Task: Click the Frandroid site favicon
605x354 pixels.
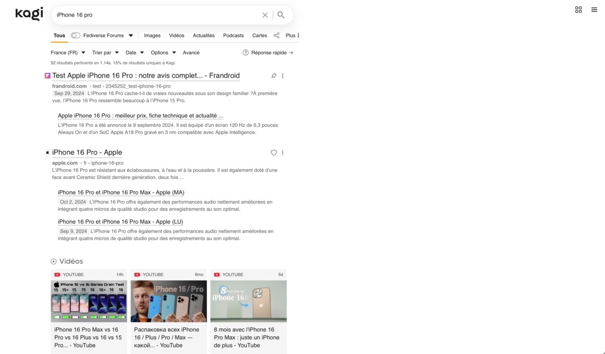Action: tap(47, 76)
